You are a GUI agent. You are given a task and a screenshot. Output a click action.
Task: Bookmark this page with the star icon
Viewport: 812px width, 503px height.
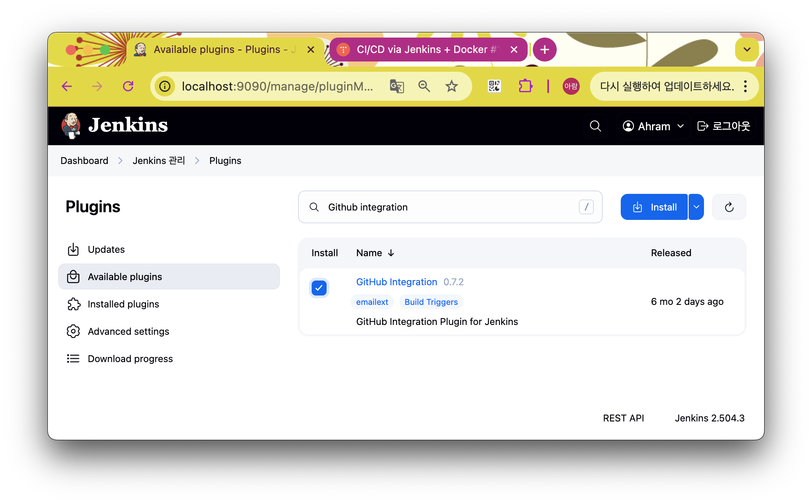(452, 86)
